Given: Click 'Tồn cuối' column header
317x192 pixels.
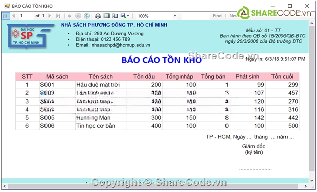Looking at the screenshot, I should click(282, 77).
